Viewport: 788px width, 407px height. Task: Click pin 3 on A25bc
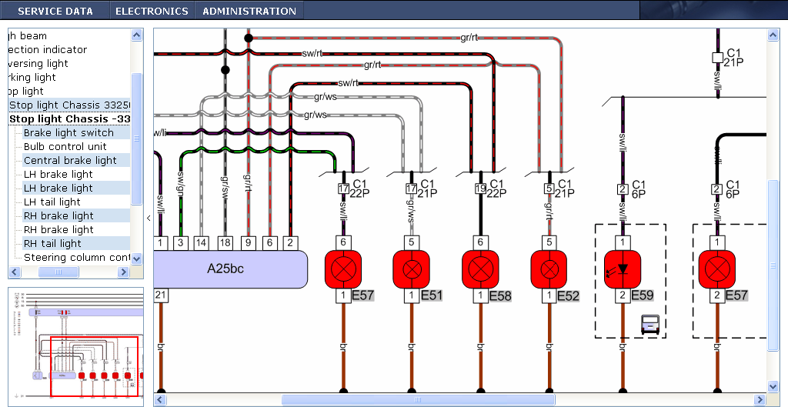click(x=180, y=242)
